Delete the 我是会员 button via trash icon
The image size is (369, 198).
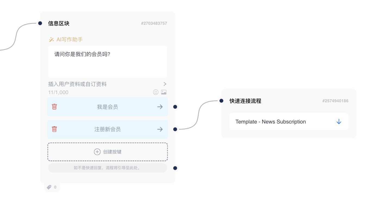pos(54,107)
